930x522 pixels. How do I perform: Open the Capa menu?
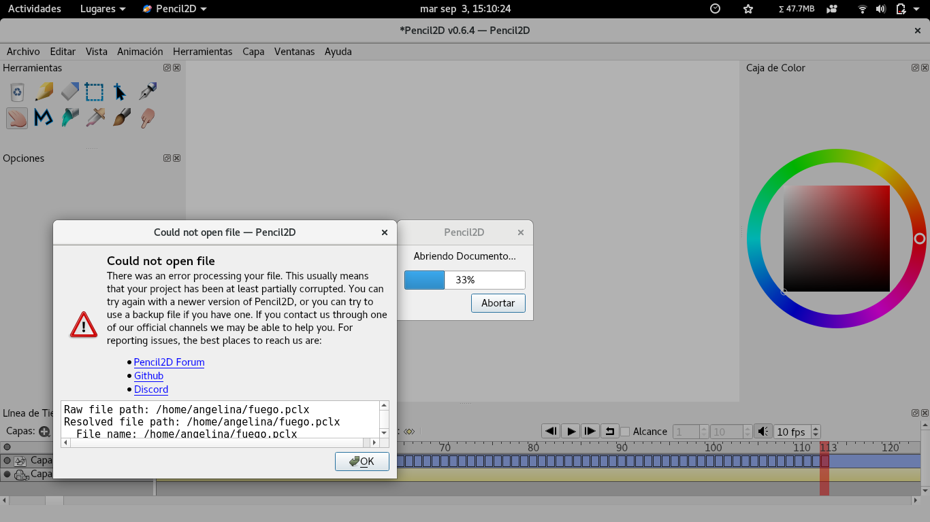253,52
